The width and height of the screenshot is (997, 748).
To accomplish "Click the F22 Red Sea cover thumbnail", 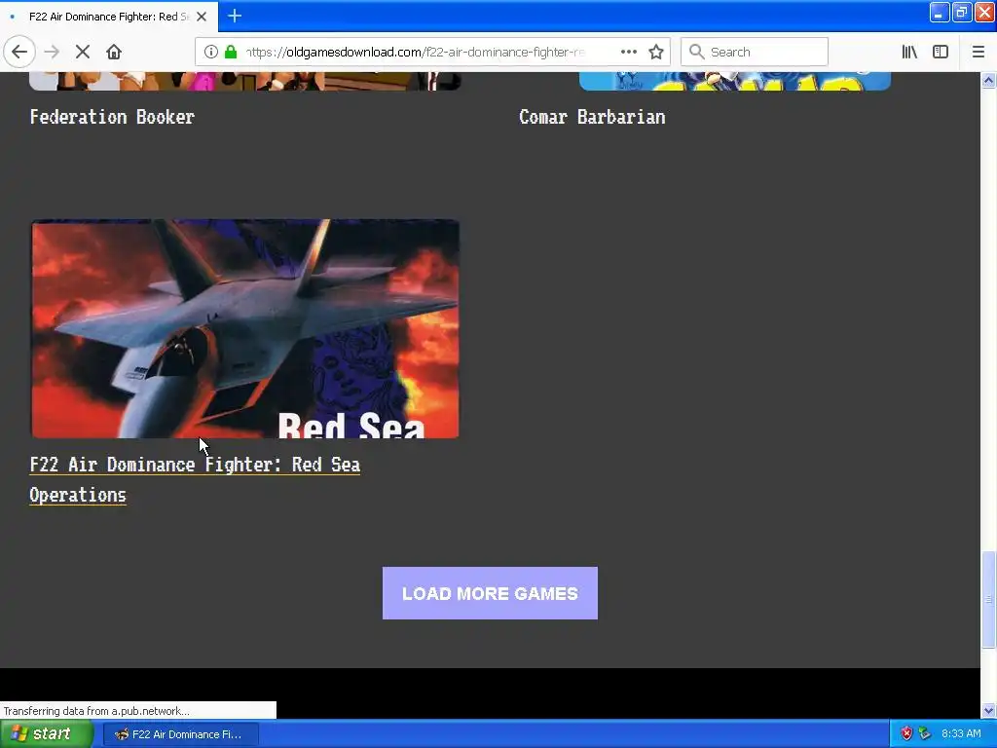I will pos(245,329).
